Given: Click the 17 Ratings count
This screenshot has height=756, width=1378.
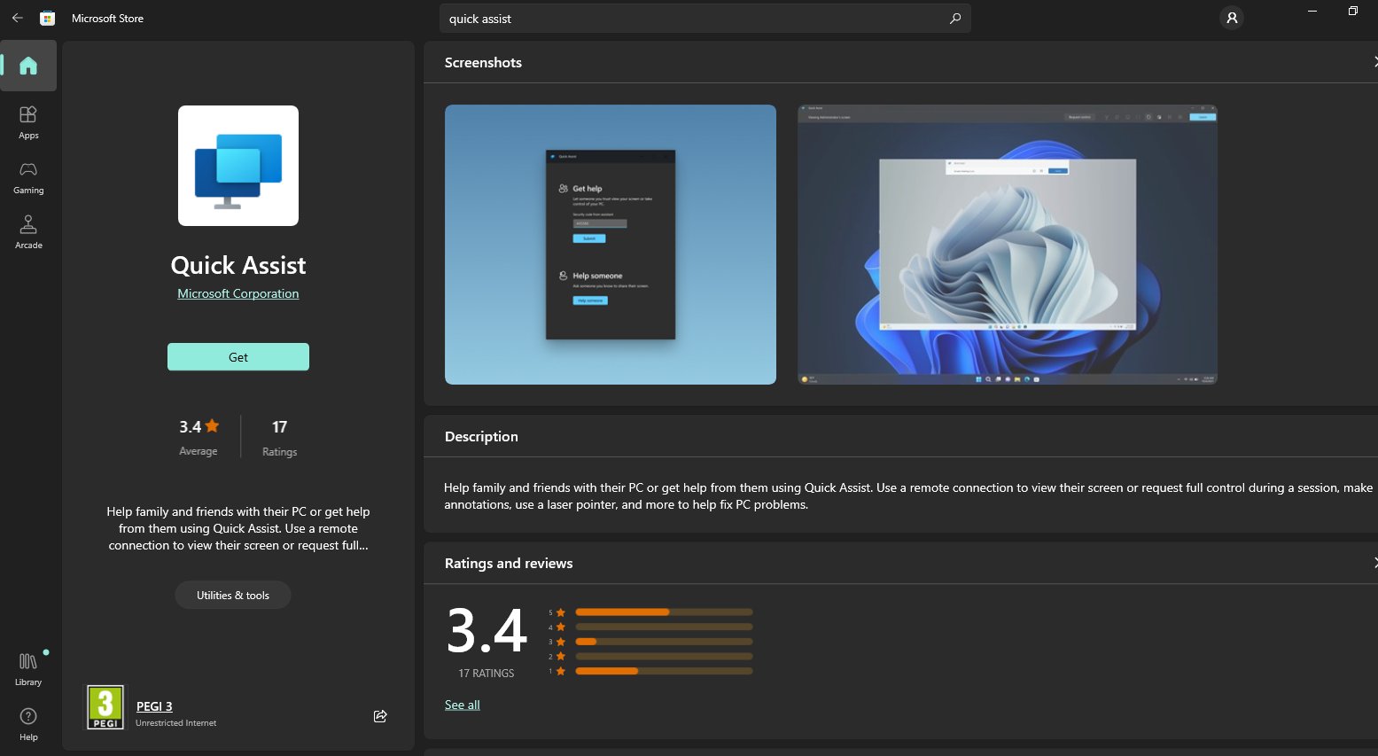Looking at the screenshot, I should (x=280, y=438).
